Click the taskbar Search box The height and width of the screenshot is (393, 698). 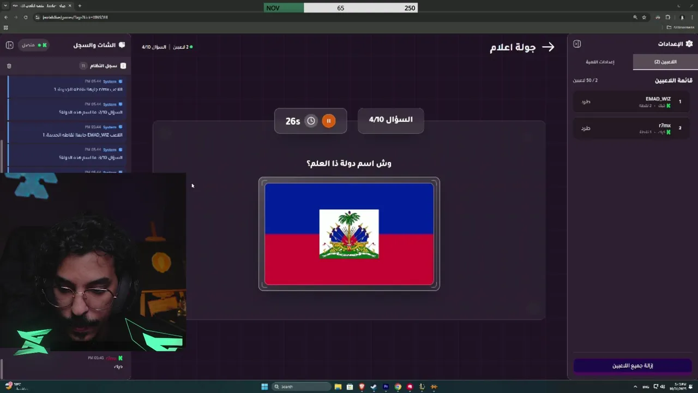tap(301, 386)
